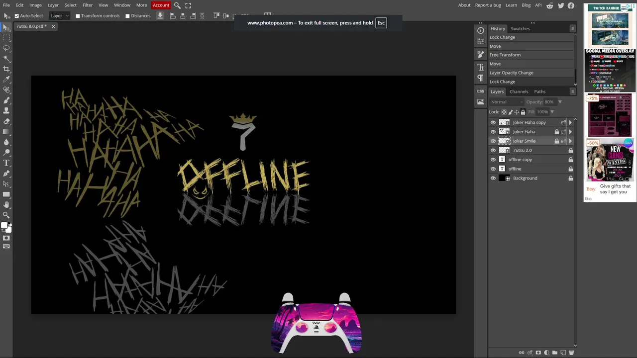Open the Auto-Select Layer dropdown
This screenshot has height=358, width=637.
click(x=60, y=16)
